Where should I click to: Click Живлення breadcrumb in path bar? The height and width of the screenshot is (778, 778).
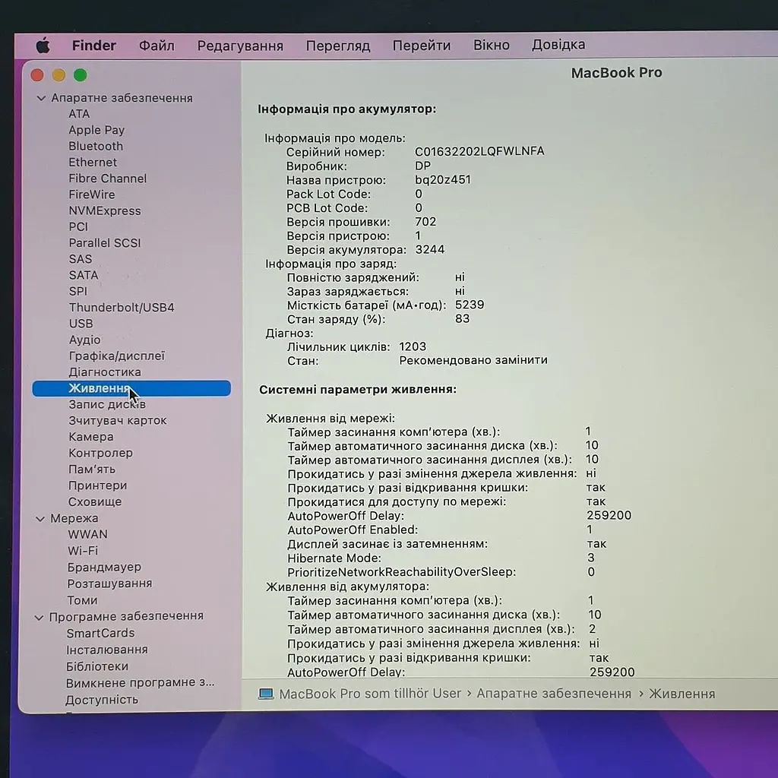click(682, 693)
